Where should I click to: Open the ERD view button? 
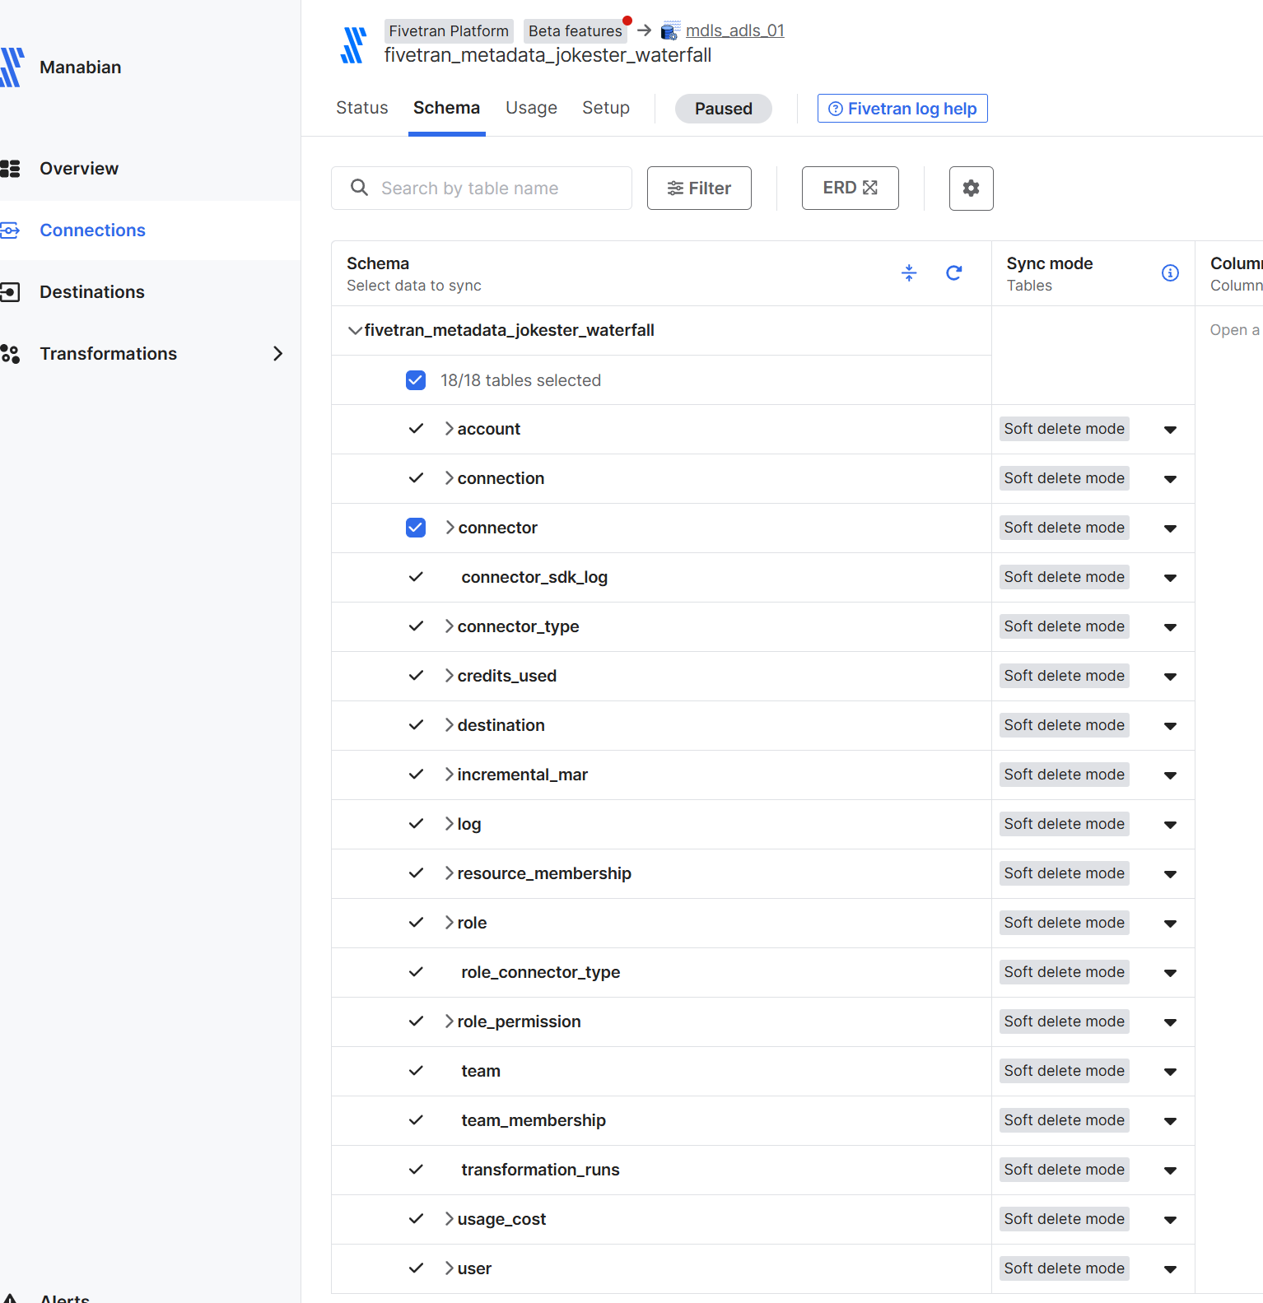[851, 188]
